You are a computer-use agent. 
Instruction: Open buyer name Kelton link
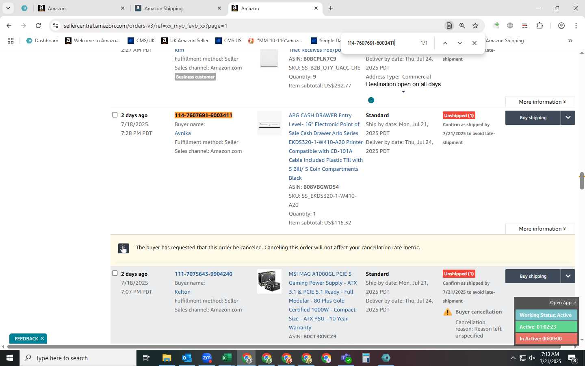(x=182, y=292)
